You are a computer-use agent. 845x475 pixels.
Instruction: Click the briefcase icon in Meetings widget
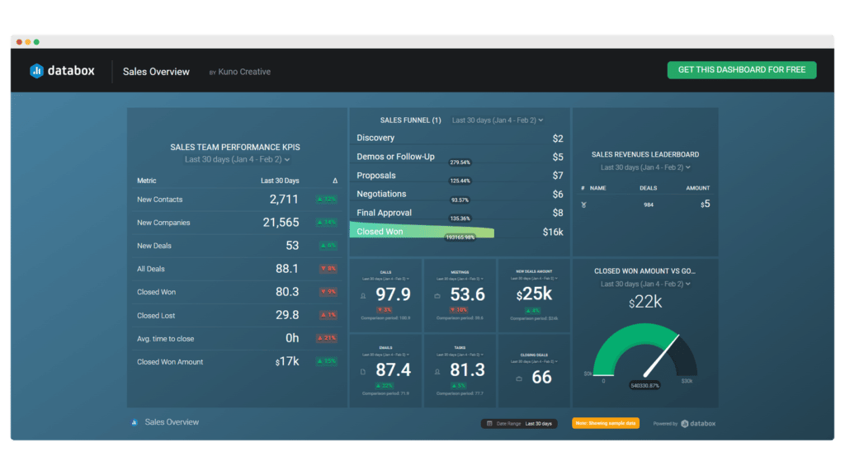(437, 295)
